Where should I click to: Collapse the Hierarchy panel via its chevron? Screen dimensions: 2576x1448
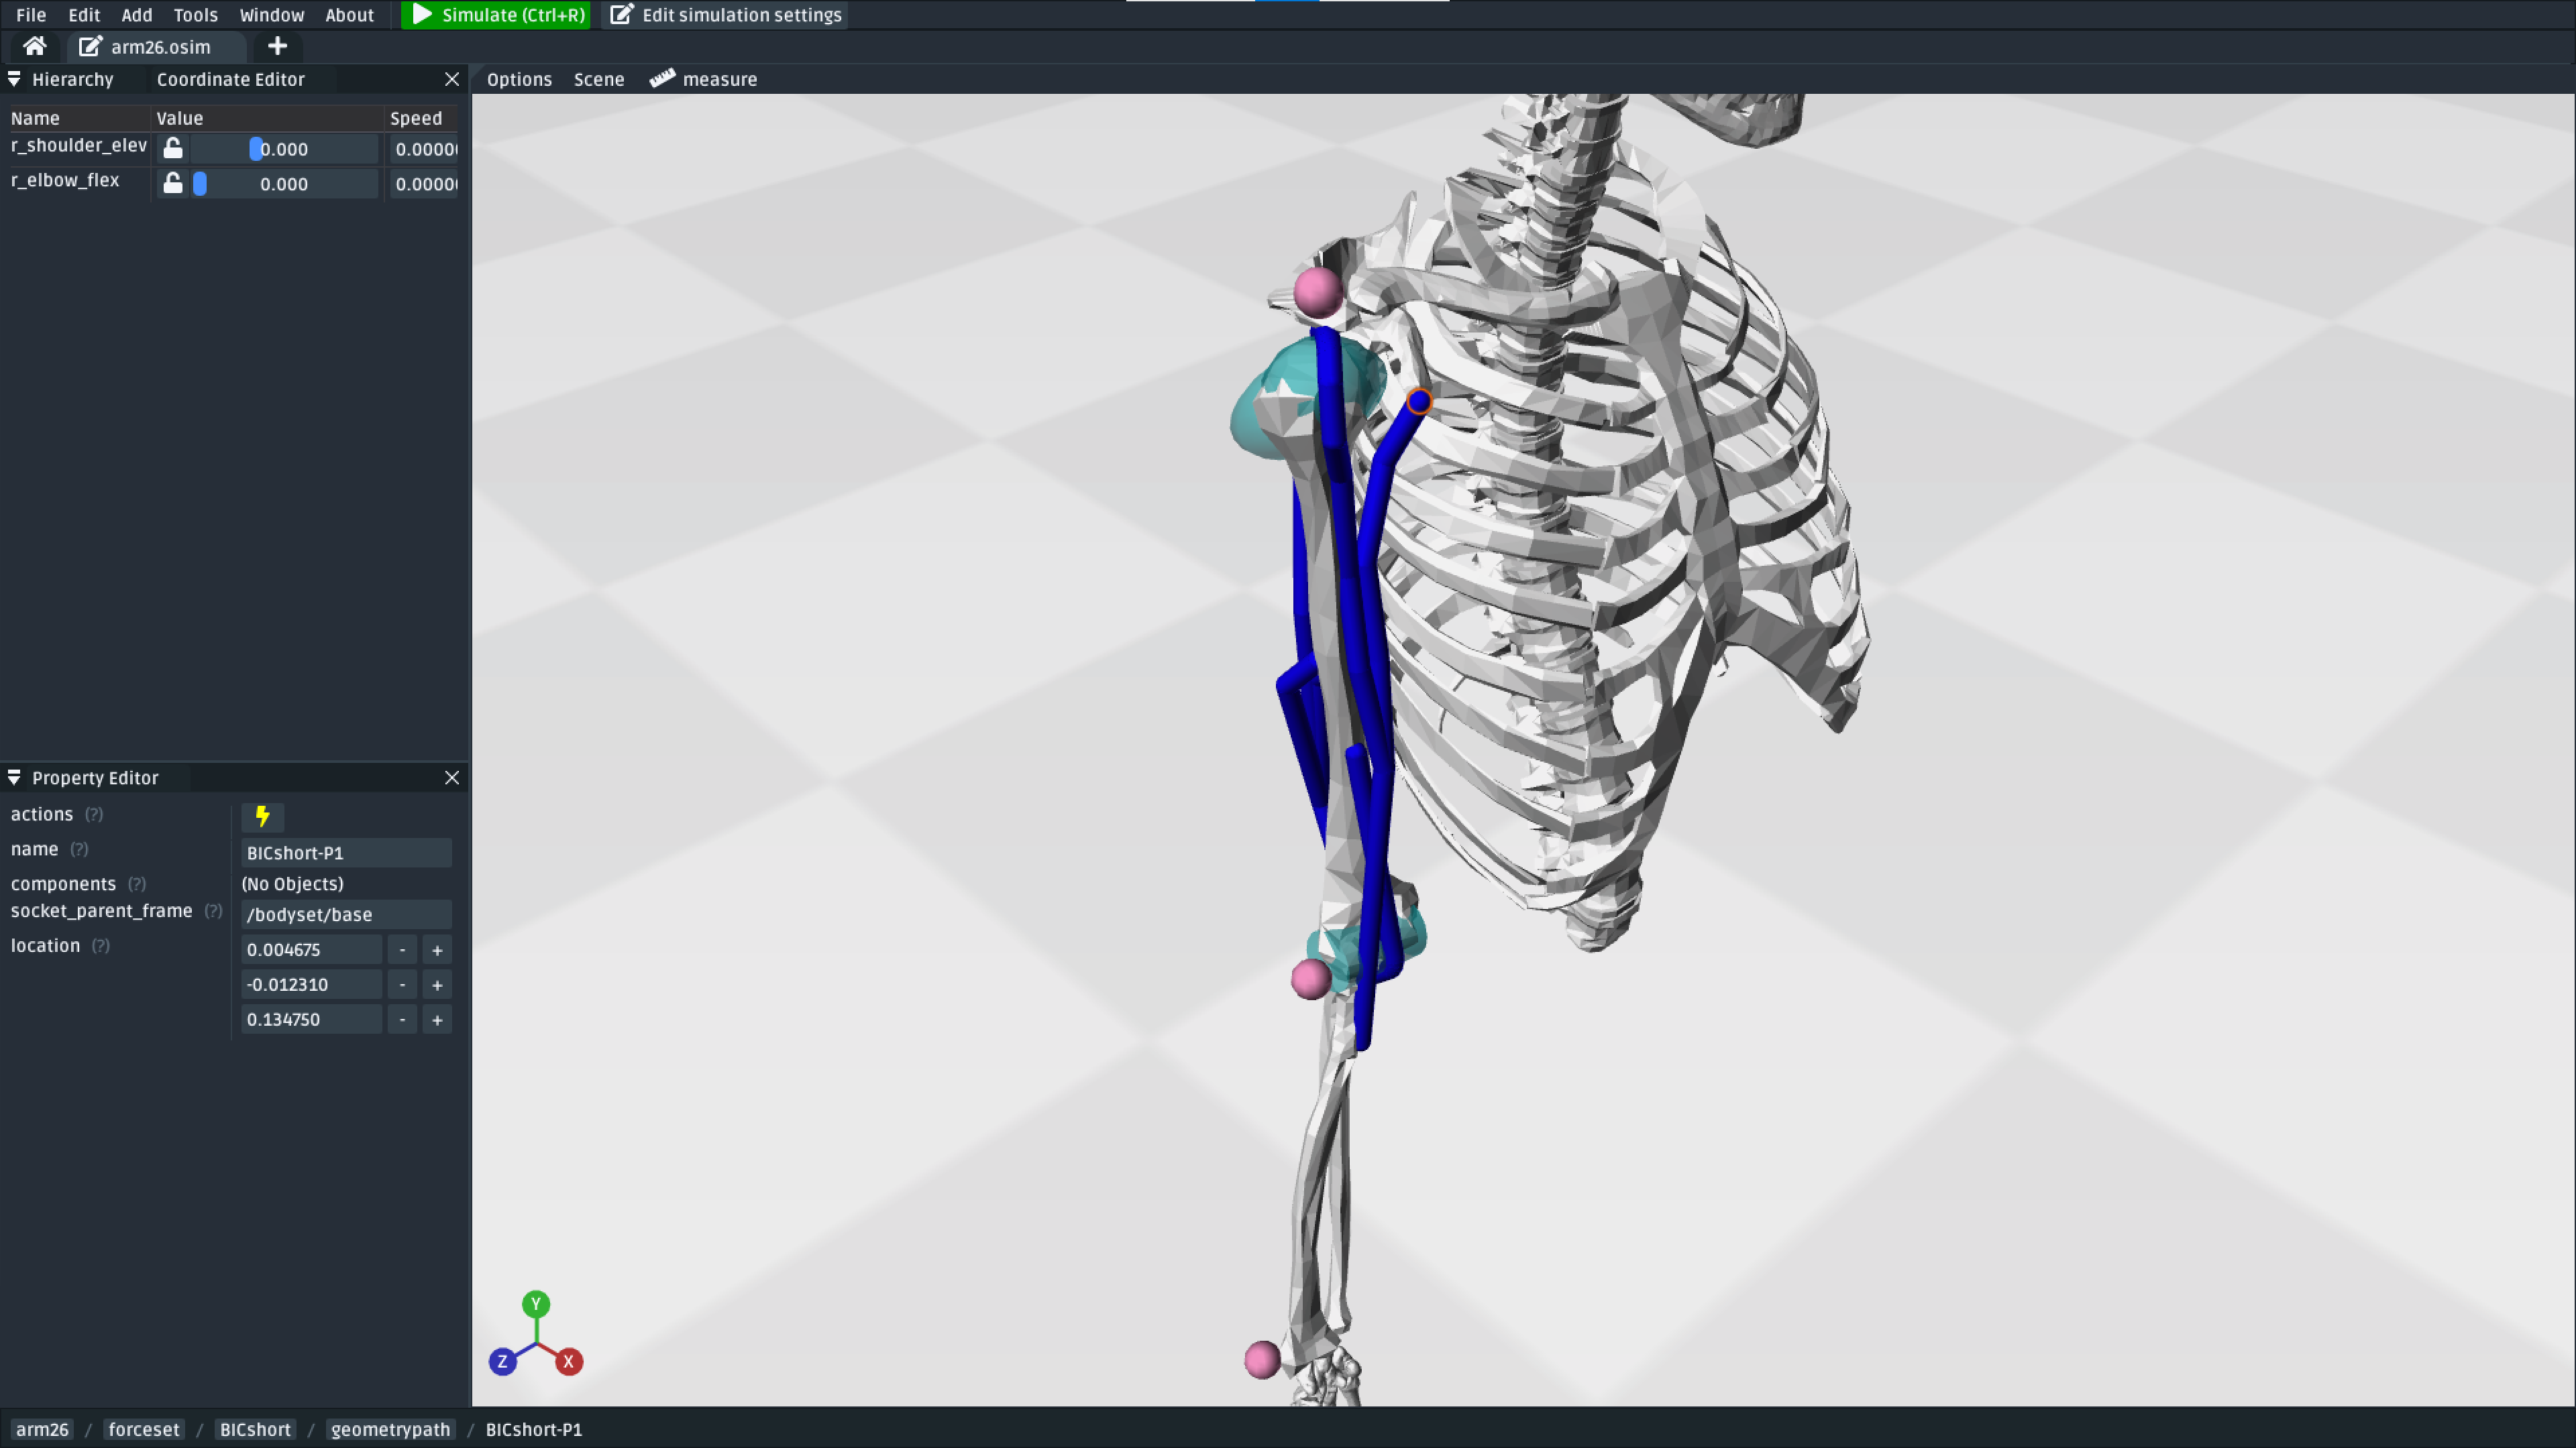14,79
